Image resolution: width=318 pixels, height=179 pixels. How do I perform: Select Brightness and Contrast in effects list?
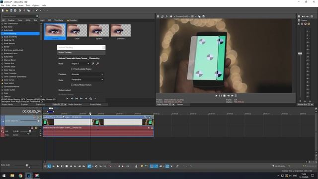[x=13, y=50]
